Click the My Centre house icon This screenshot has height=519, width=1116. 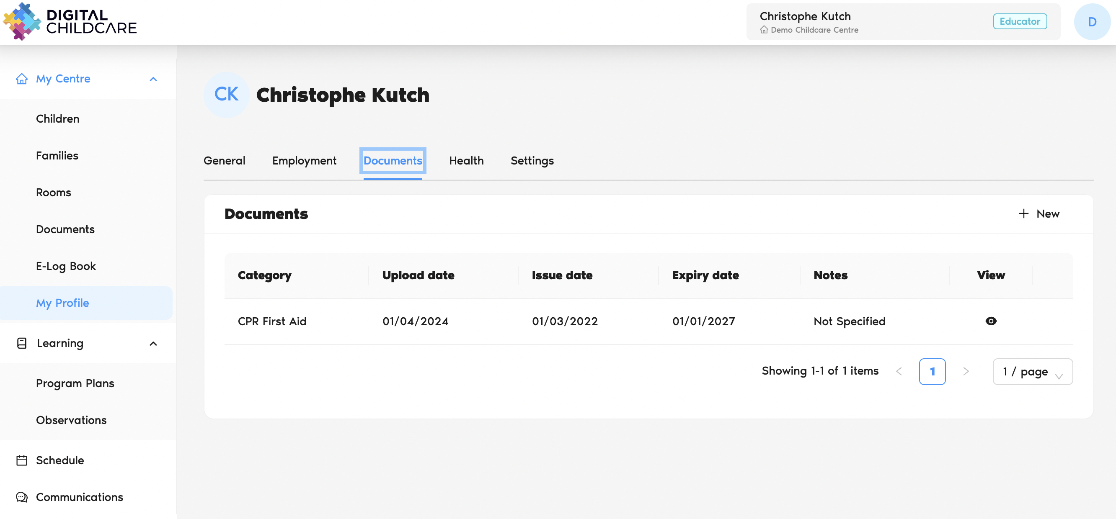(22, 79)
